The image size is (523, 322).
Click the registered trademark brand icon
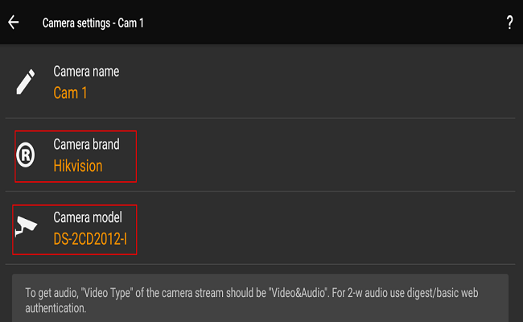[x=26, y=156]
